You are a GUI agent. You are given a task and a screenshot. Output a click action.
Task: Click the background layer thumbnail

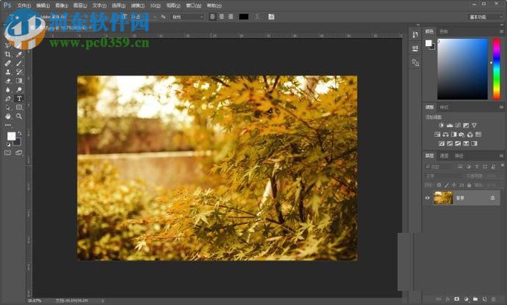click(442, 198)
